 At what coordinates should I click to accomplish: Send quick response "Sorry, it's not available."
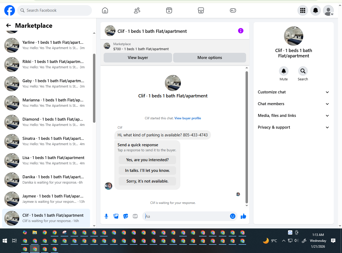click(x=147, y=181)
